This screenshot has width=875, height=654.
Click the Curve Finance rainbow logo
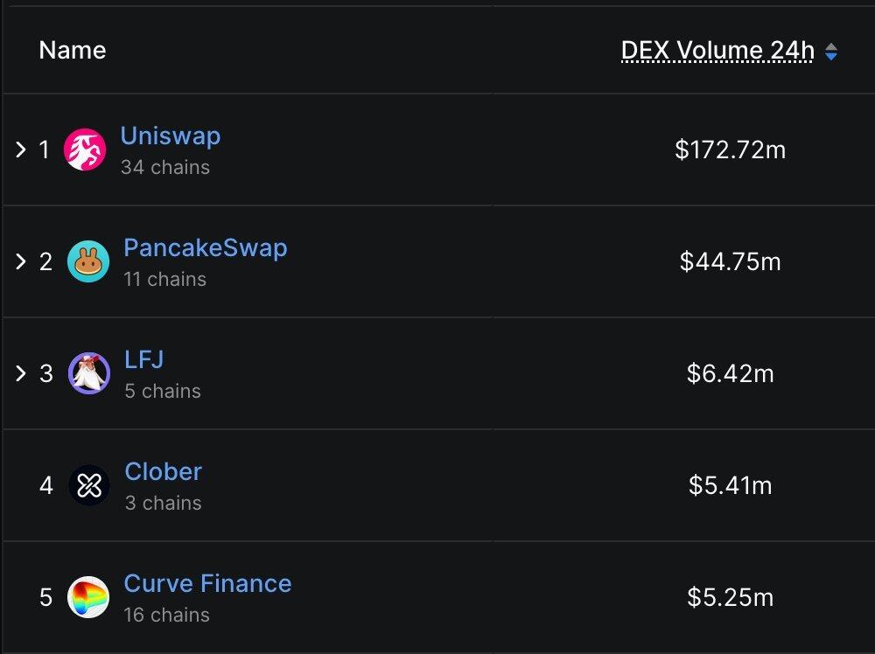tap(88, 597)
